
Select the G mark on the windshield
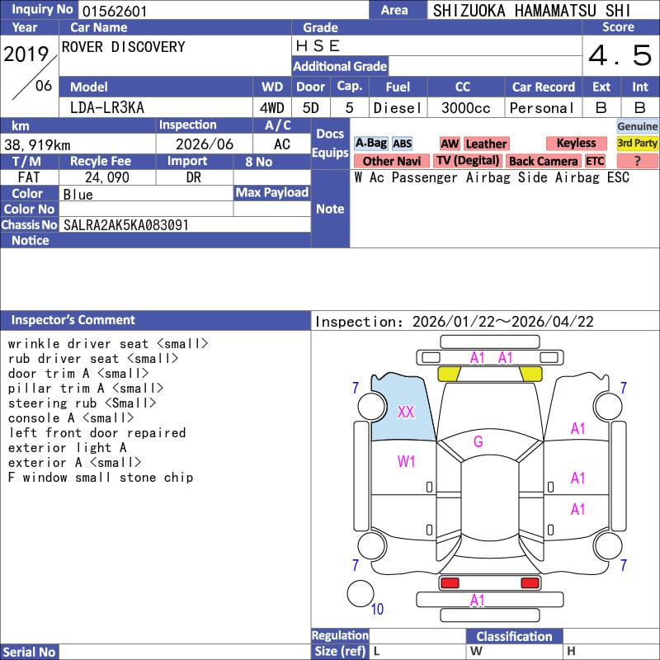coord(478,441)
